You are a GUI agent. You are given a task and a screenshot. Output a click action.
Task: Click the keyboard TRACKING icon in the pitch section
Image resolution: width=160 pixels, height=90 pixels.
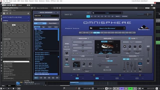(67, 64)
